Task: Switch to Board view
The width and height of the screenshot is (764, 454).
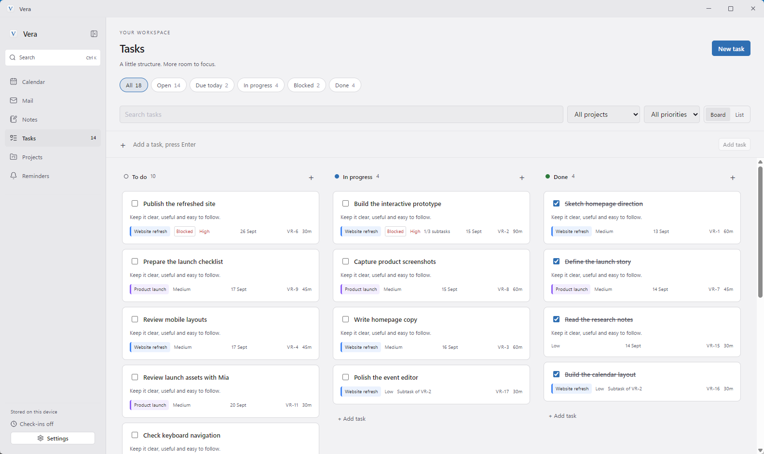Action: pyautogui.click(x=718, y=114)
